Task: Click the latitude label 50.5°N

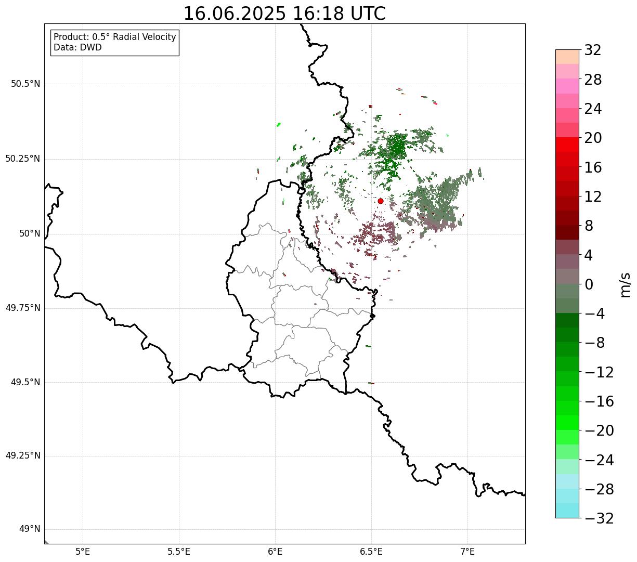Action: click(25, 84)
